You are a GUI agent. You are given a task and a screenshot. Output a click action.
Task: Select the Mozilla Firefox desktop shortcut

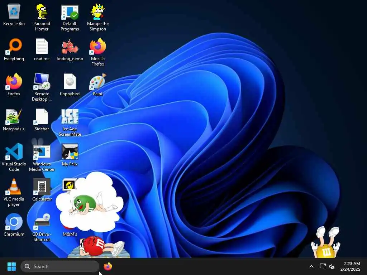click(x=97, y=46)
